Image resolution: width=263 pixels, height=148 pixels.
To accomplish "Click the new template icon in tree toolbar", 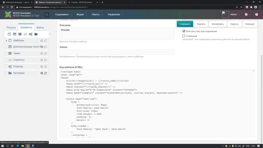I will [x=9, y=34].
